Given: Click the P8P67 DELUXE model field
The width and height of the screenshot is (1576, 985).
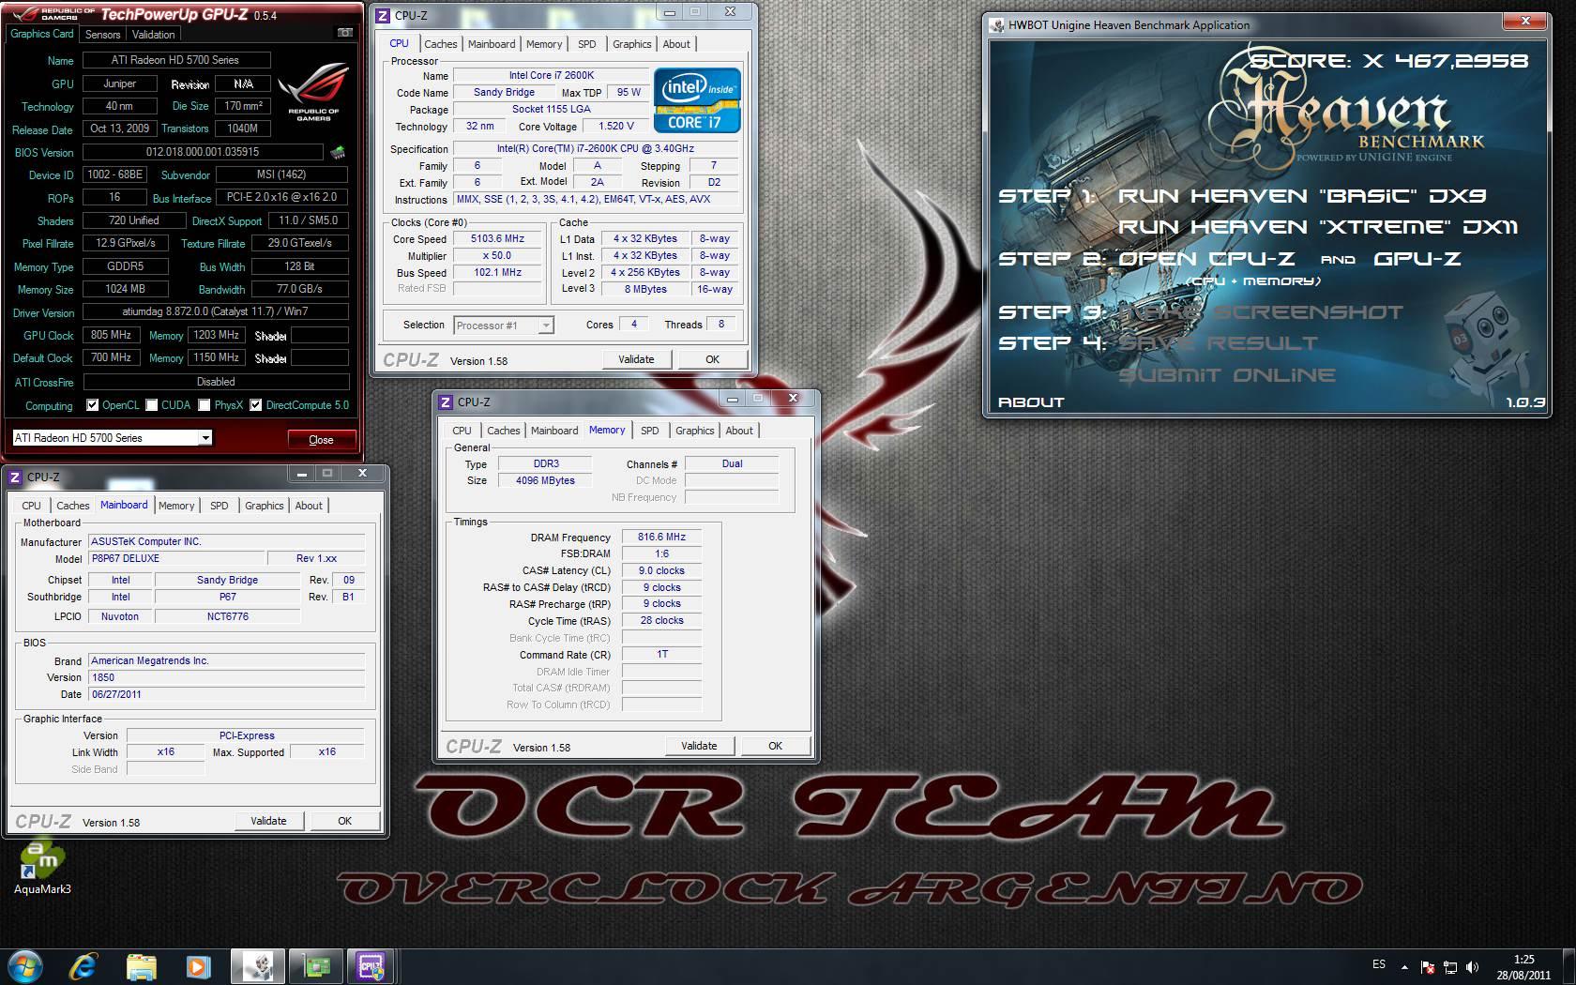Looking at the screenshot, I should [x=174, y=558].
